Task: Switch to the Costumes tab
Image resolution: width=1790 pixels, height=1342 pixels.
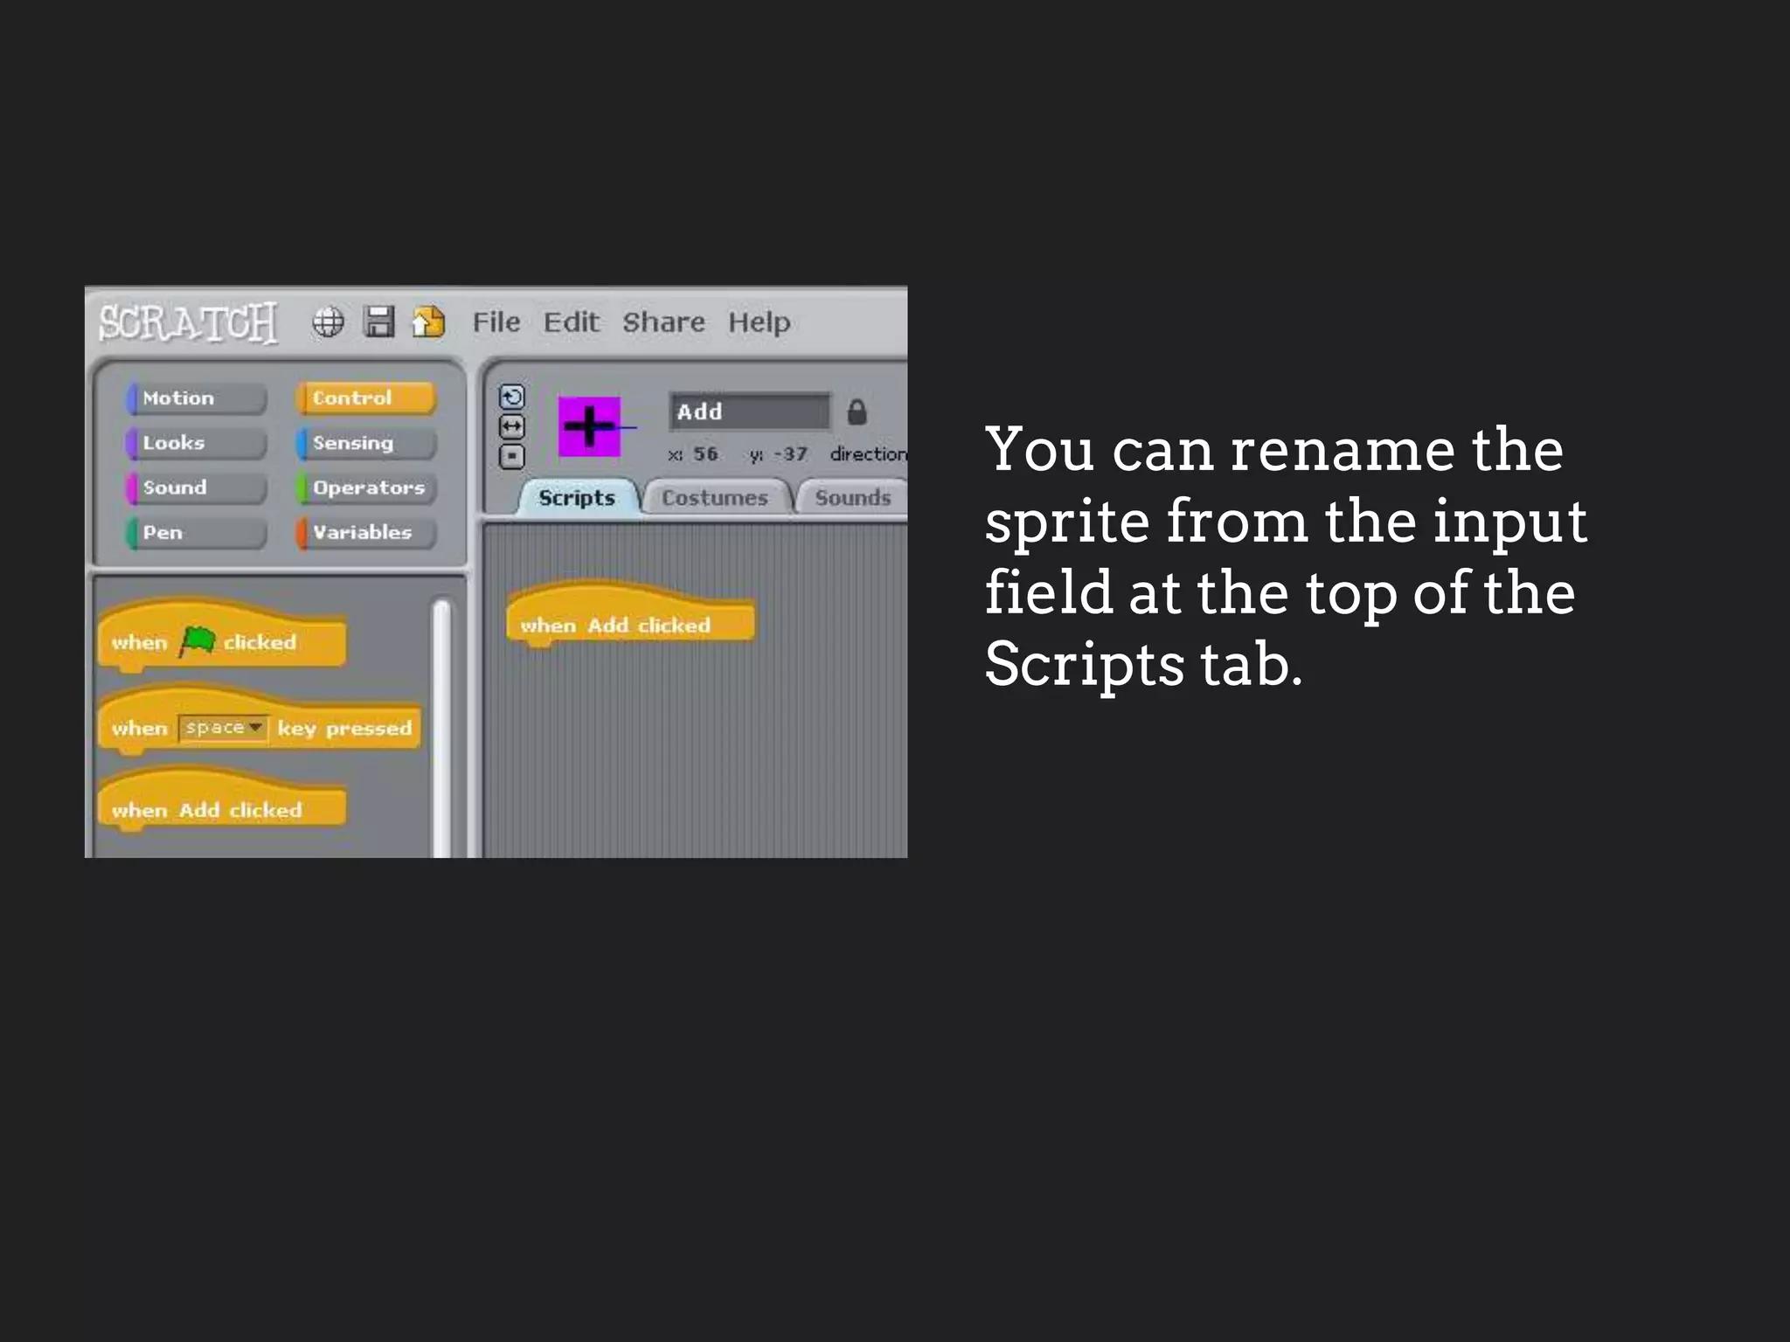Action: pyautogui.click(x=715, y=498)
